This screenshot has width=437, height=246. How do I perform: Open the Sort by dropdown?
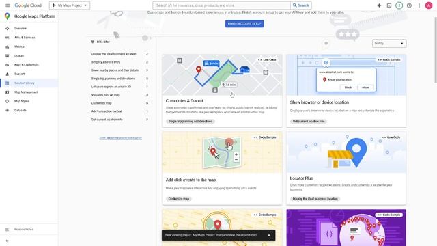click(389, 44)
